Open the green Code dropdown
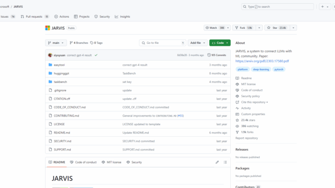This screenshot has height=188, width=335. tap(220, 43)
